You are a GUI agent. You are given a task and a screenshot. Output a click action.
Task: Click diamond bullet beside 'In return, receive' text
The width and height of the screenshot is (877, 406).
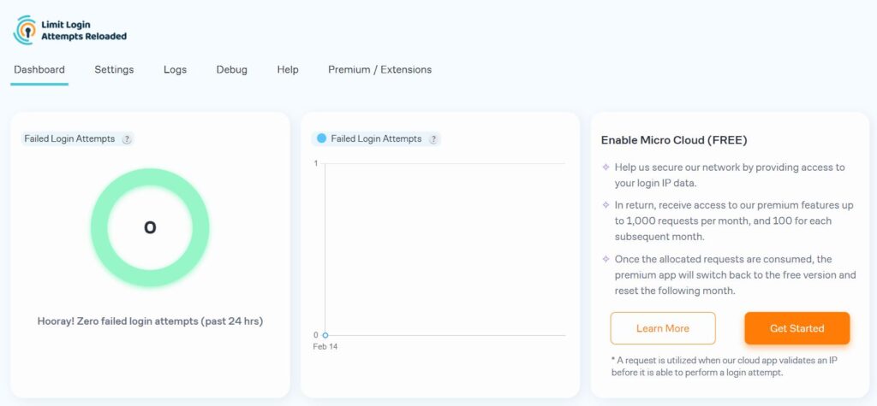[x=606, y=205]
